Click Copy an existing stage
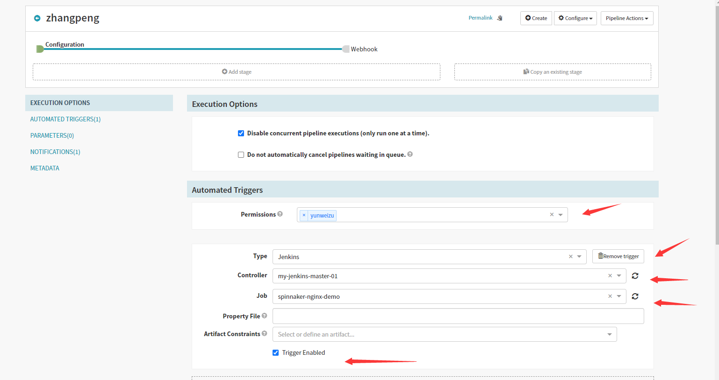719x380 pixels. [x=553, y=72]
